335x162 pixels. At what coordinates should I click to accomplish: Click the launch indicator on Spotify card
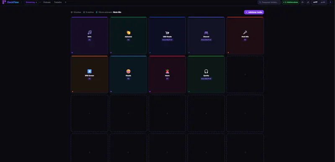(189, 91)
